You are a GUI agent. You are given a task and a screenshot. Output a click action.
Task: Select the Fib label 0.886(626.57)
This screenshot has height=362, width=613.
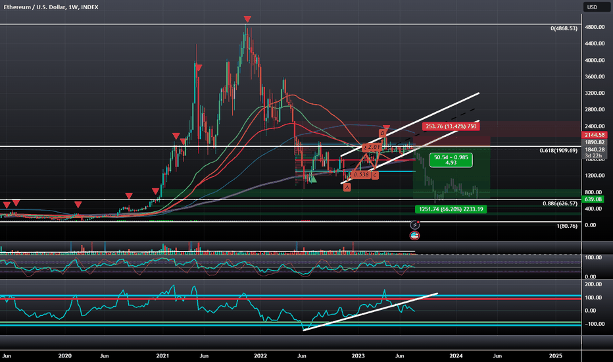pos(560,203)
